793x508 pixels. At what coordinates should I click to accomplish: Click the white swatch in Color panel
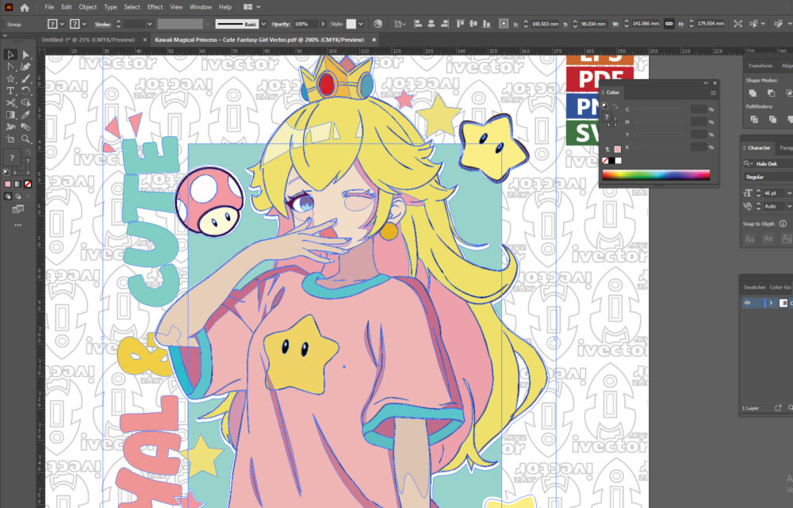618,161
